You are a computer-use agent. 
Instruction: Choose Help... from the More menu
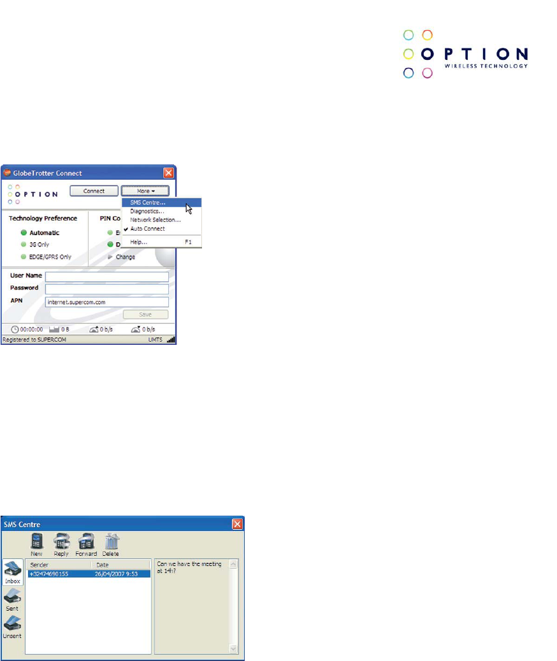click(161, 242)
